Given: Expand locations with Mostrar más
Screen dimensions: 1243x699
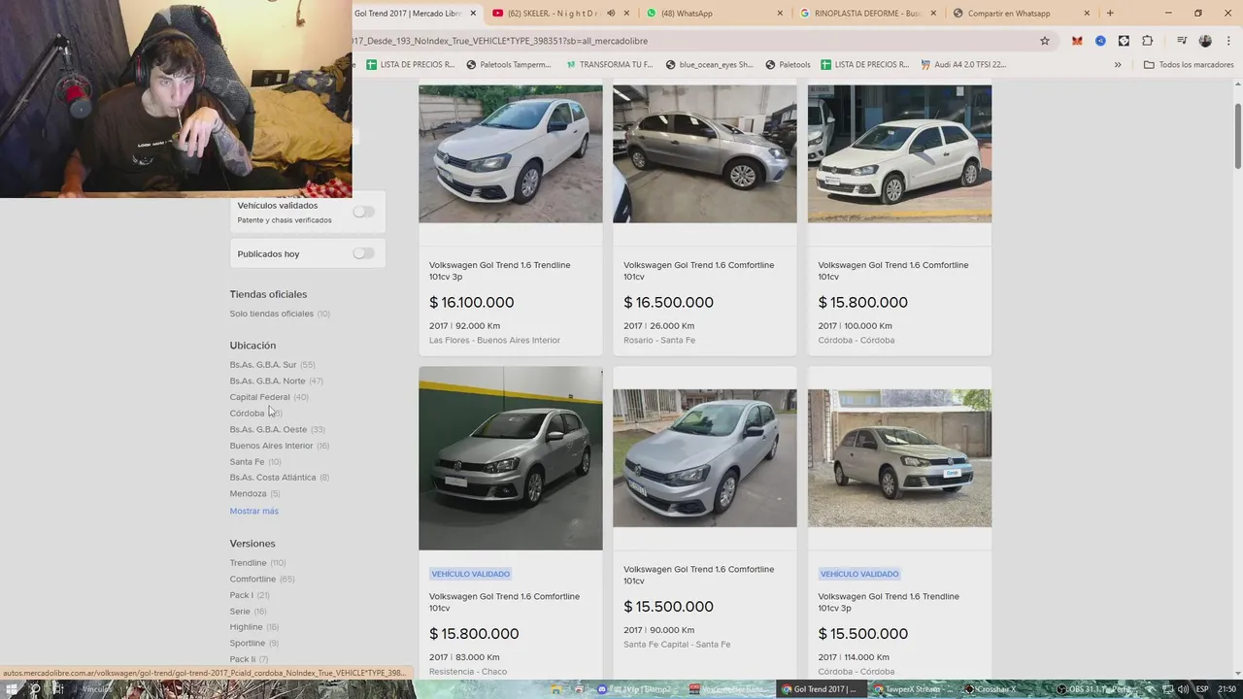Looking at the screenshot, I should click(254, 511).
